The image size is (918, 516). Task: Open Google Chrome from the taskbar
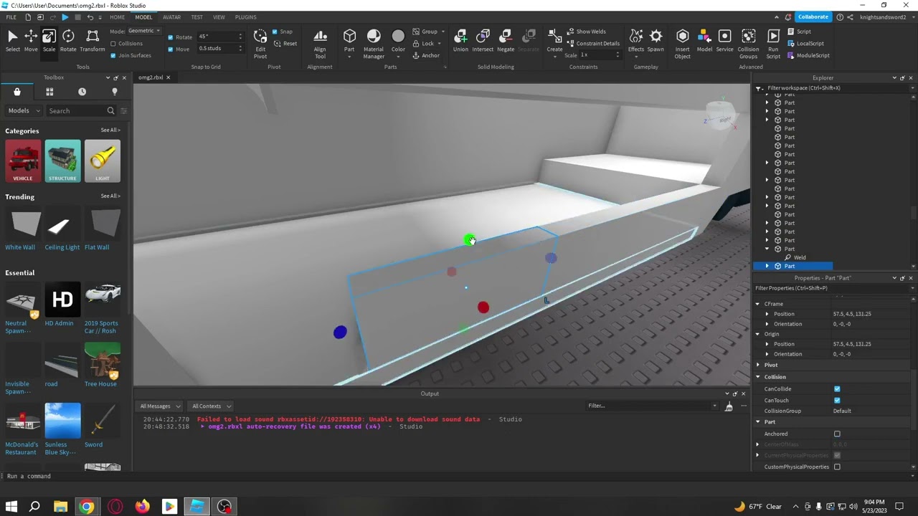tap(86, 507)
